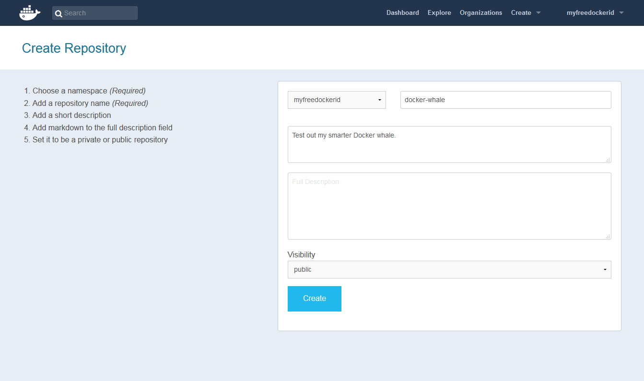This screenshot has width=644, height=381.
Task: Click the docker-whale repository name field
Action: pos(506,100)
